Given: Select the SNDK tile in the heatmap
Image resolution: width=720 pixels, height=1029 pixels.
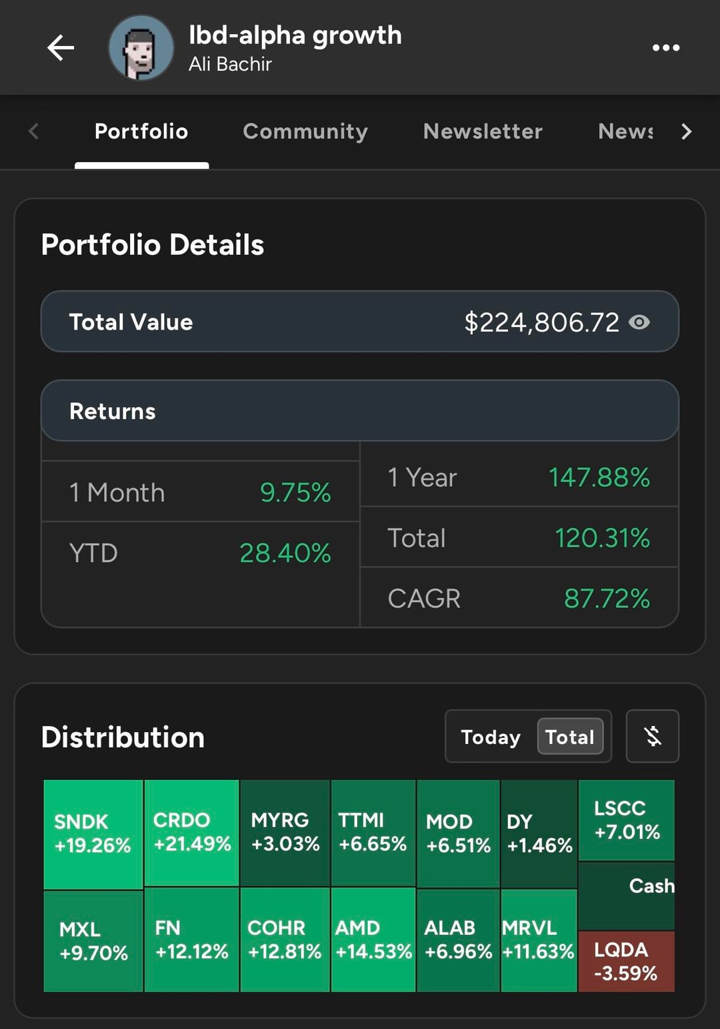Looking at the screenshot, I should 93,834.
